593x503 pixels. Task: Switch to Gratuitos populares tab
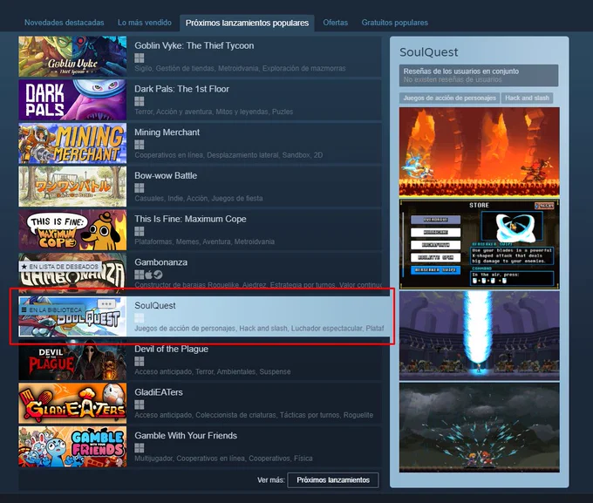coord(394,23)
